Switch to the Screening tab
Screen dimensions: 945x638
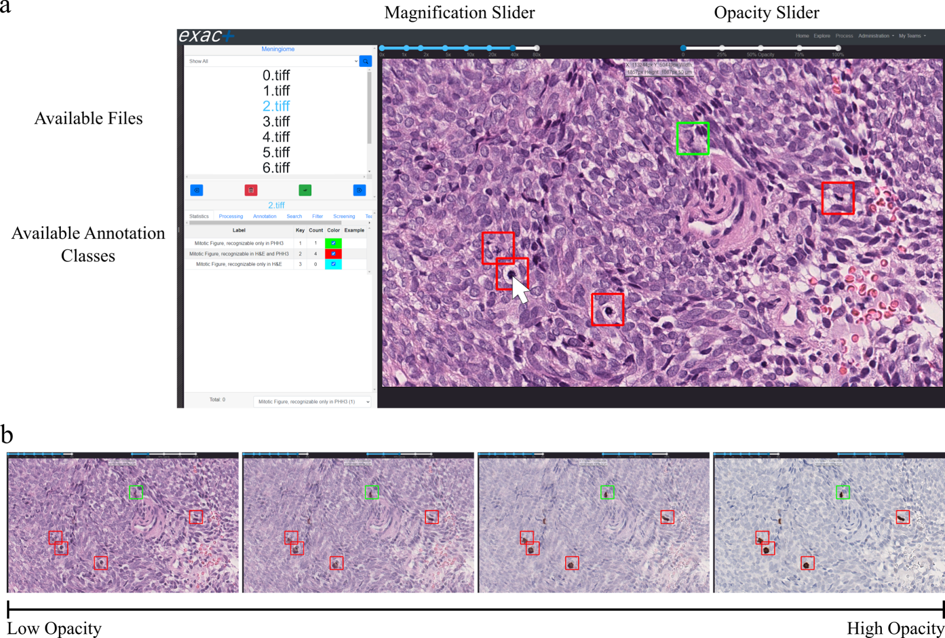point(344,216)
